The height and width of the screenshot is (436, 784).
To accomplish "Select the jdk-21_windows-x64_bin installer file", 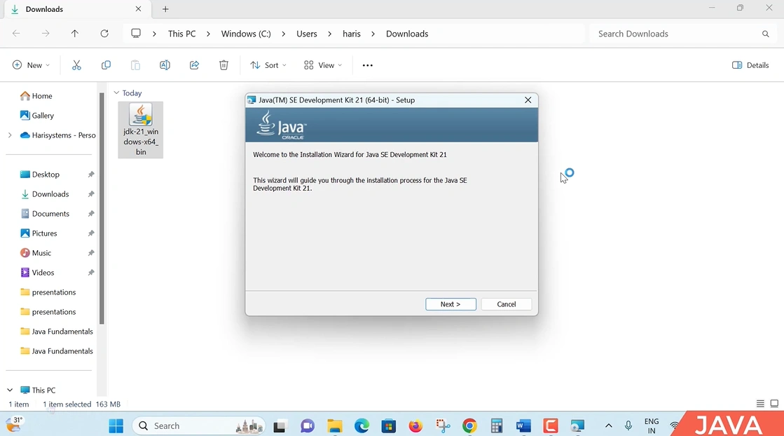I will click(141, 130).
